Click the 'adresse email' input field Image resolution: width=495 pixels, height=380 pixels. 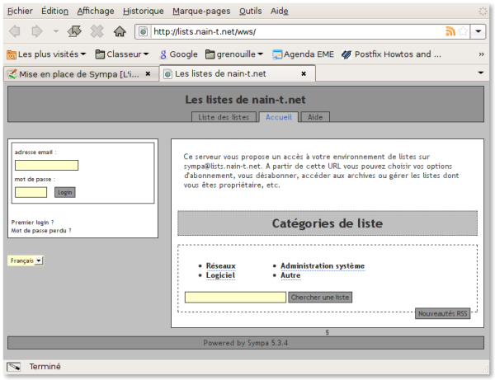[46, 165]
